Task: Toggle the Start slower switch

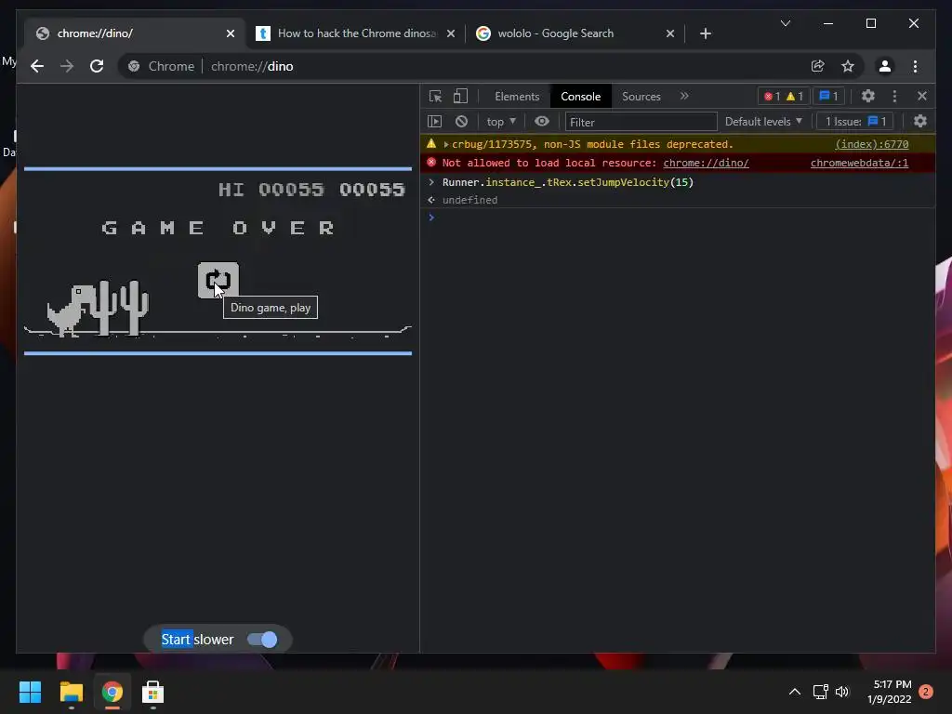Action: [x=262, y=640]
